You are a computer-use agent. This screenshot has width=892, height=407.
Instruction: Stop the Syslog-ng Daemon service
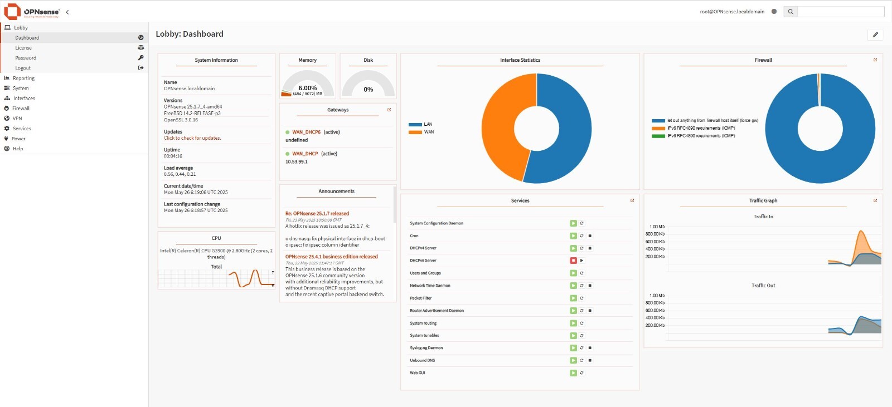[590, 348]
